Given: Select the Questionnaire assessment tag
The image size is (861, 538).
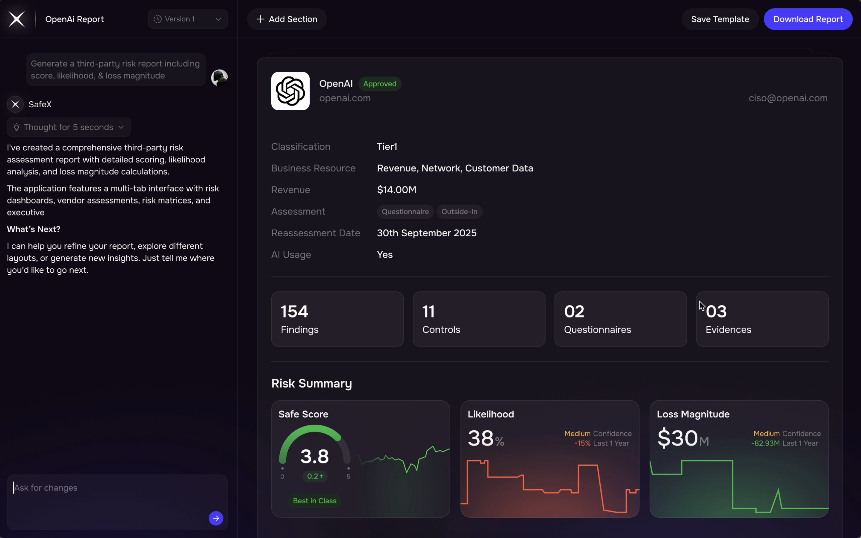Looking at the screenshot, I should [405, 212].
